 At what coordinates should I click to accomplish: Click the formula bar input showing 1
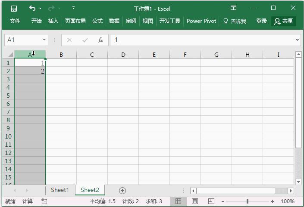[x=202, y=40]
